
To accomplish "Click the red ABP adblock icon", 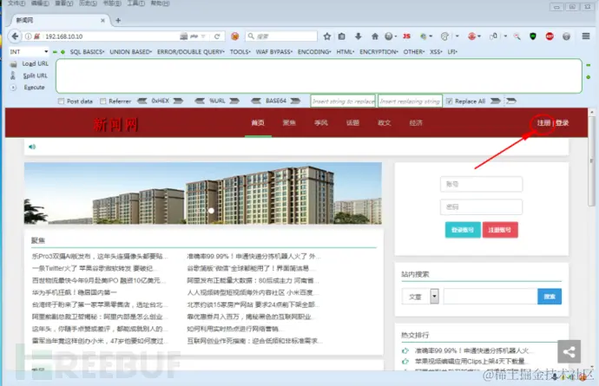I will 550,36.
